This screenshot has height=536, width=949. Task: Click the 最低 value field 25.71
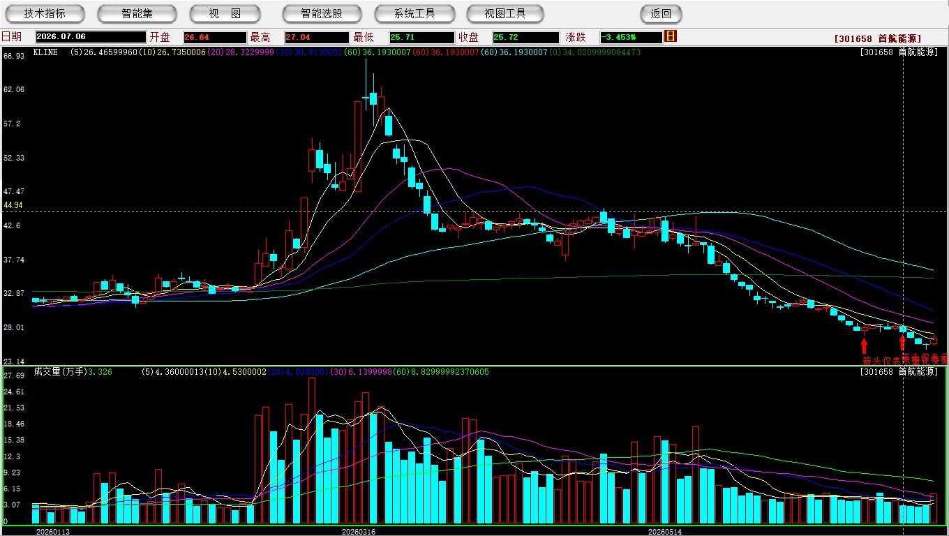coord(422,37)
